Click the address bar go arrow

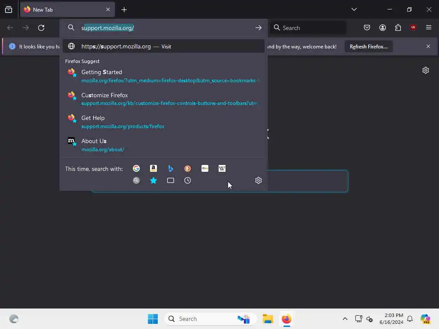click(x=258, y=28)
